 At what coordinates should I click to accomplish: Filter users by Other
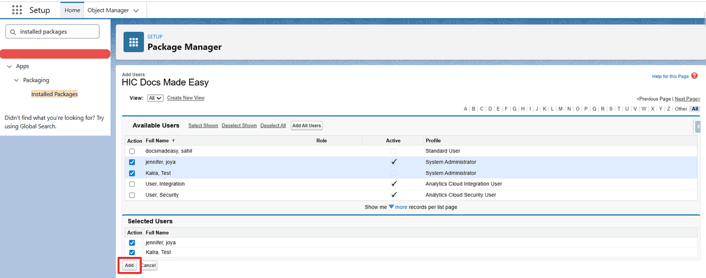tap(681, 109)
